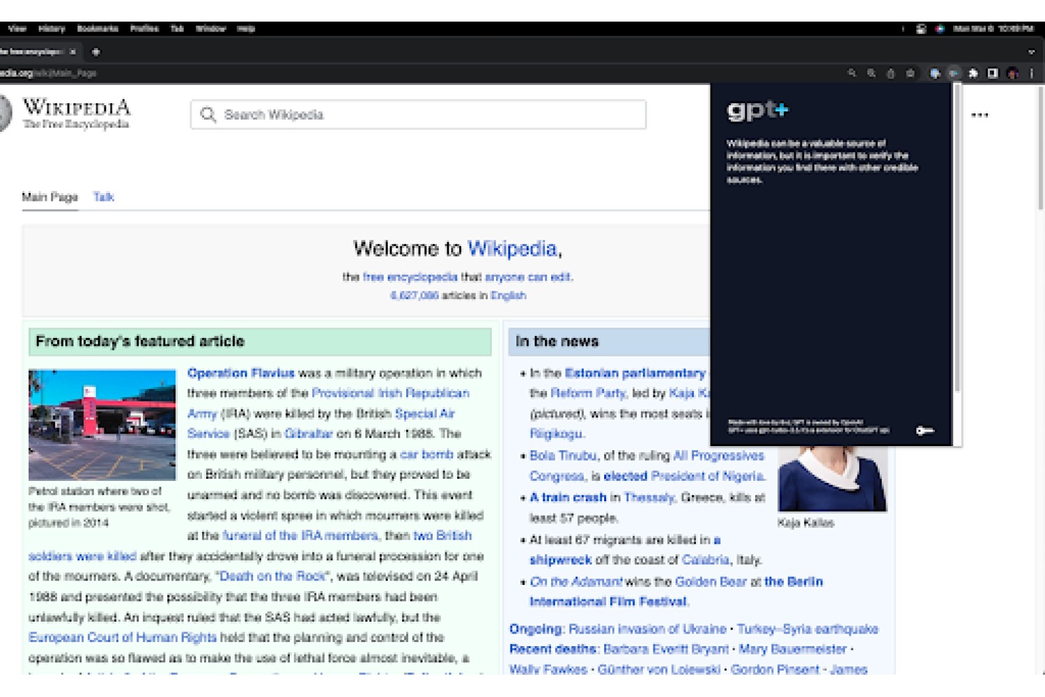Viewport: 1045px width, 697px height.
Task: Select the Main Page tab
Action: 49,197
